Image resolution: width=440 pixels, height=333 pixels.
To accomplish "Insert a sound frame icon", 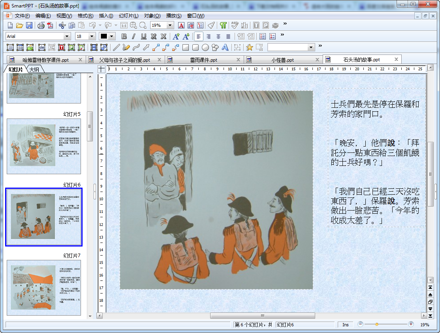I will tap(103, 47).
